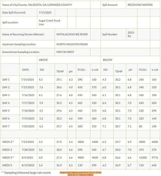Click the DAY 6 row label
The image size is (161, 176).
pyautogui.click(x=6, y=118)
